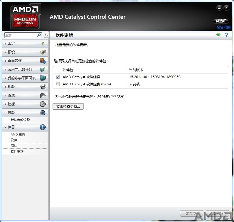Expand the 视频 section
234x222 pixels.
click(25, 87)
